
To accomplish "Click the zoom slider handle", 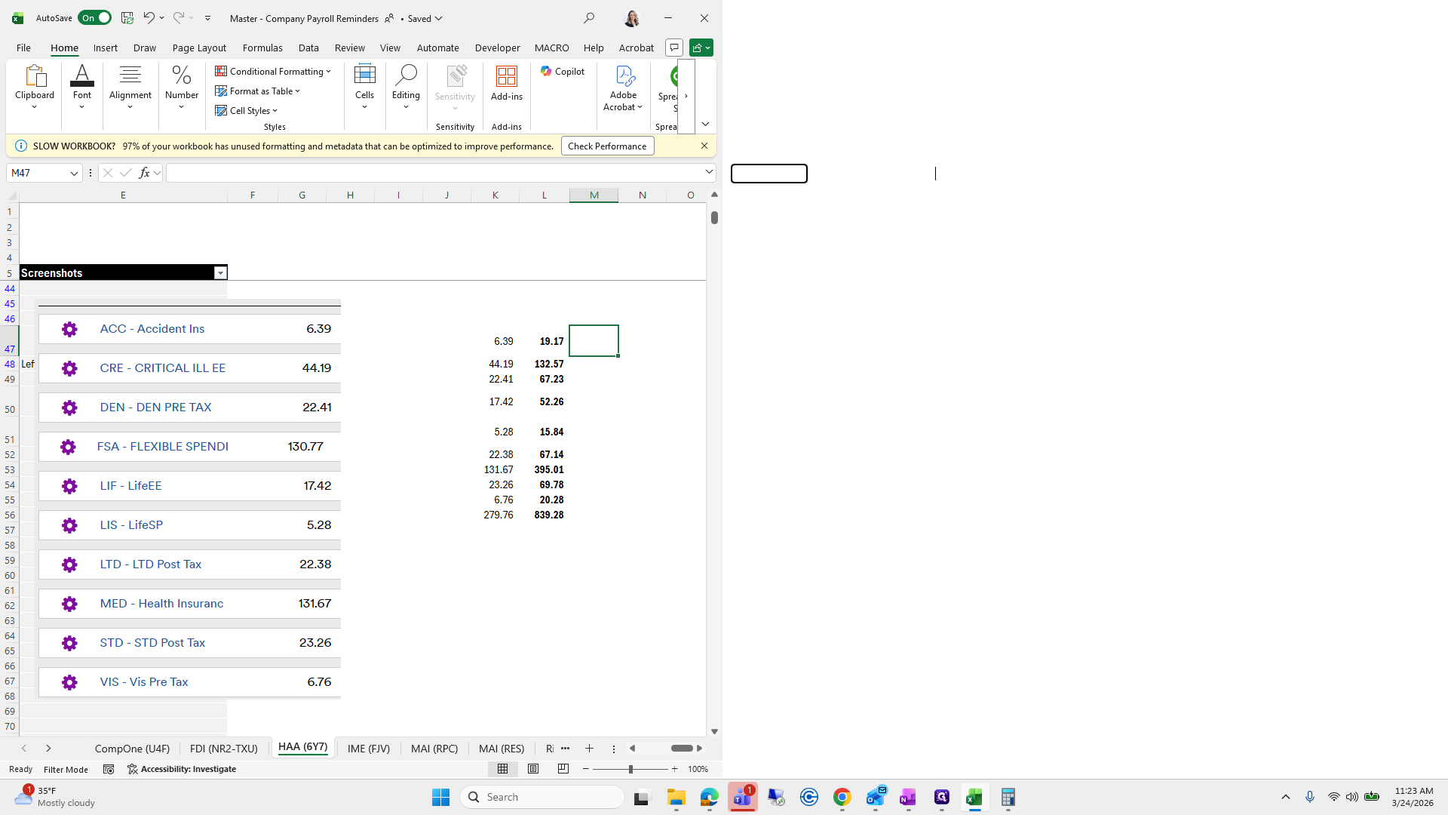I will coord(630,769).
